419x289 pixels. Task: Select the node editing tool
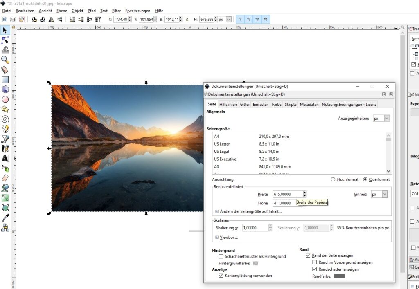pyautogui.click(x=5, y=40)
